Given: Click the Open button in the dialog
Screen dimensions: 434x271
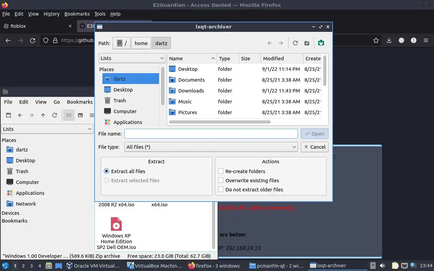Looking at the screenshot, I should (x=314, y=134).
